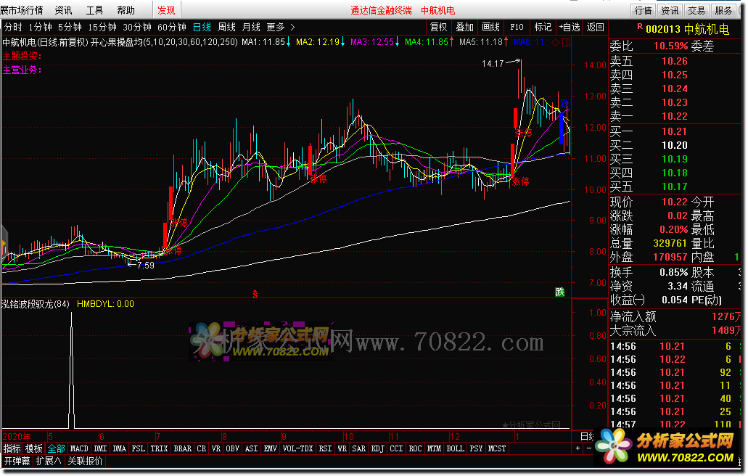
Task: Click the 标记 mark button
Action: (543, 27)
